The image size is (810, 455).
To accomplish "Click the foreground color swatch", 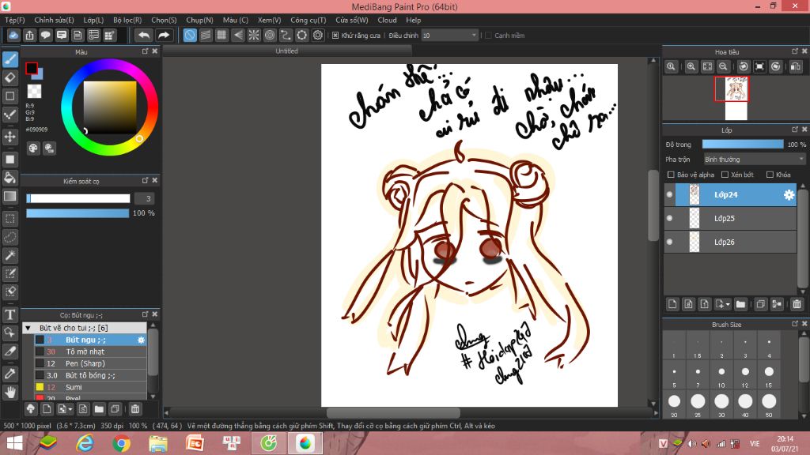I will (x=32, y=68).
